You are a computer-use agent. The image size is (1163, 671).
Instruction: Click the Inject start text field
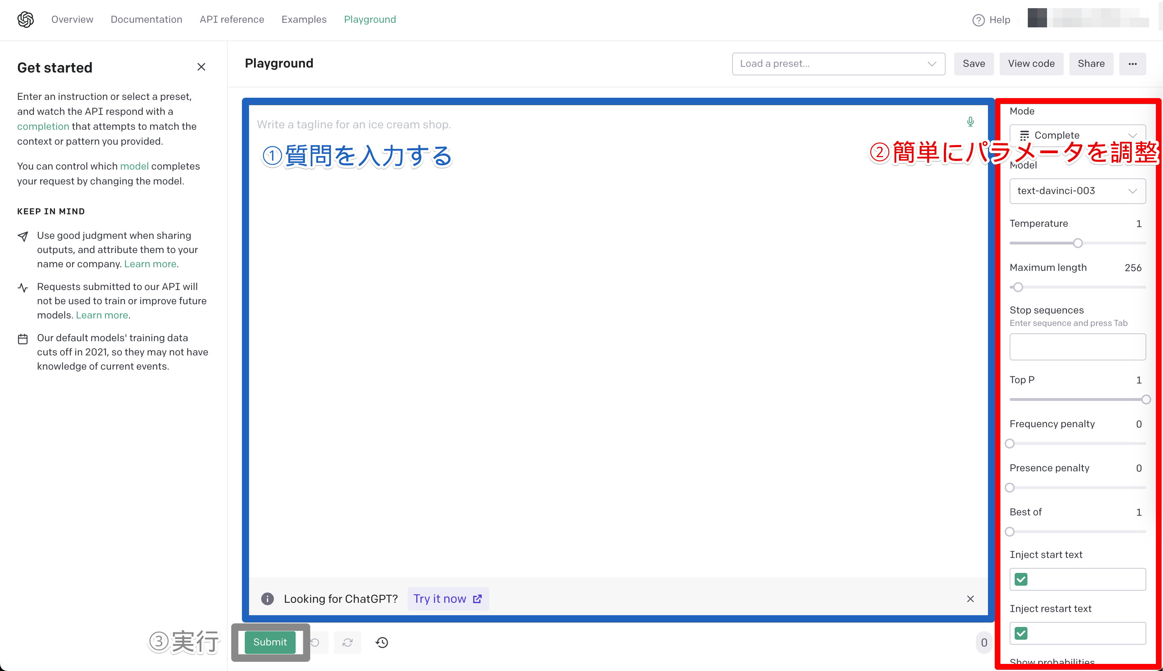tap(1077, 579)
